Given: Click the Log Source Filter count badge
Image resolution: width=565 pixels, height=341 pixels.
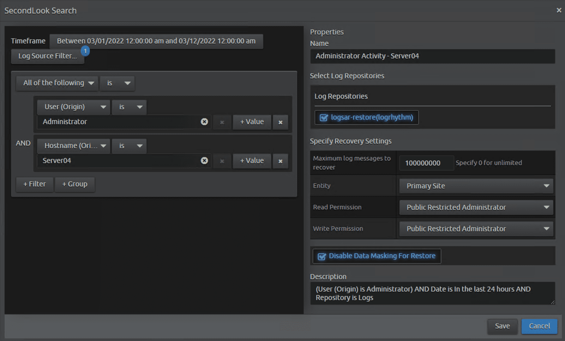Looking at the screenshot, I should pos(85,51).
